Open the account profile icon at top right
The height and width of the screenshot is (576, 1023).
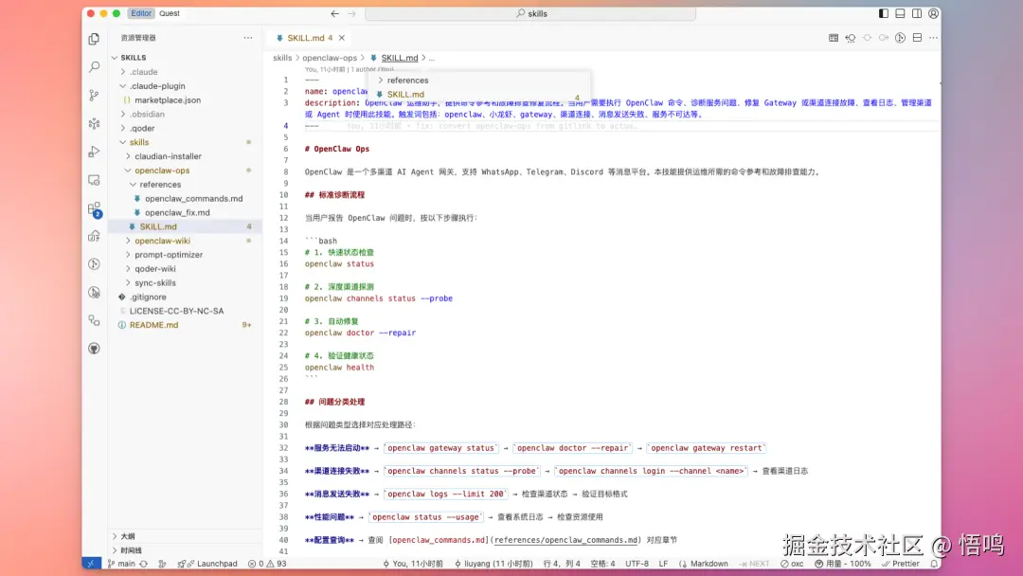point(934,14)
